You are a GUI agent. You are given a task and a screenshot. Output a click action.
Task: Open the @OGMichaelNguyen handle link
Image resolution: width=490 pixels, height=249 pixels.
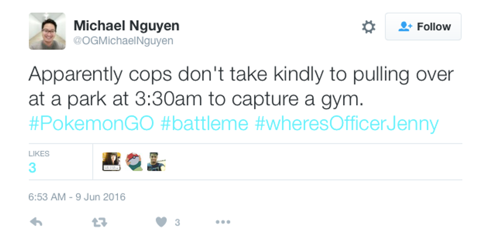(x=123, y=41)
